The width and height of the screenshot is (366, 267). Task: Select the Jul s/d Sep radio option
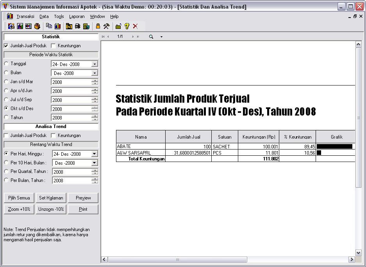pos(6,100)
